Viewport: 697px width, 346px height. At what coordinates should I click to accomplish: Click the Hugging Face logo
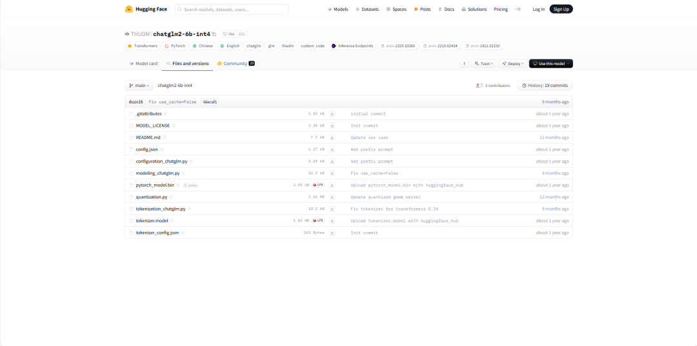point(146,9)
